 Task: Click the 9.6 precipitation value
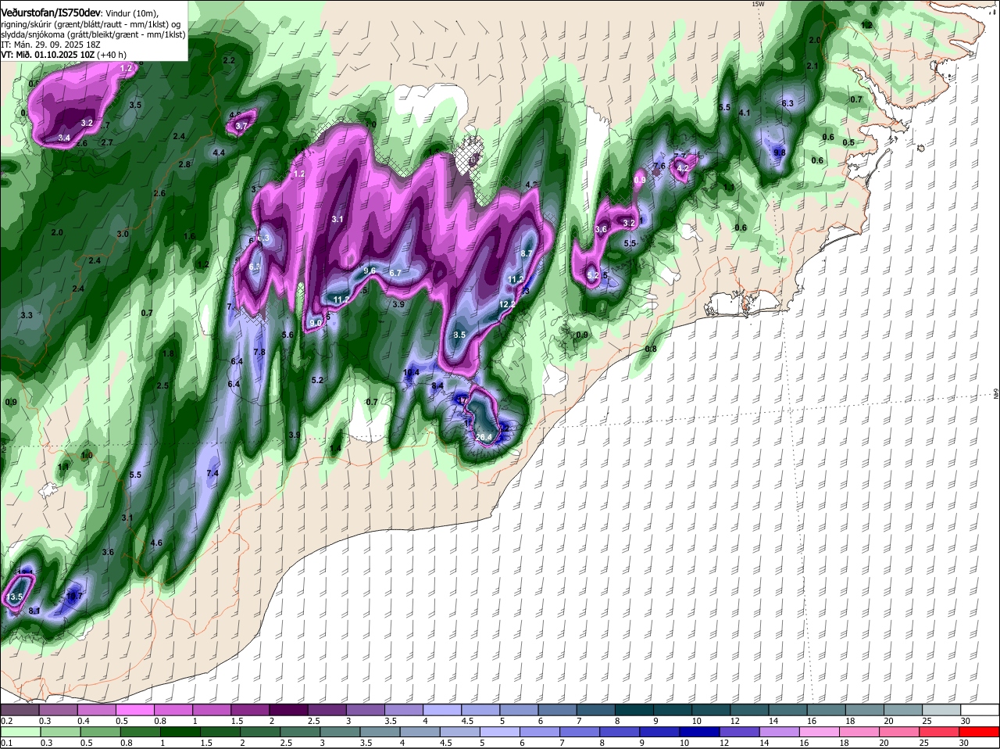[x=370, y=271]
